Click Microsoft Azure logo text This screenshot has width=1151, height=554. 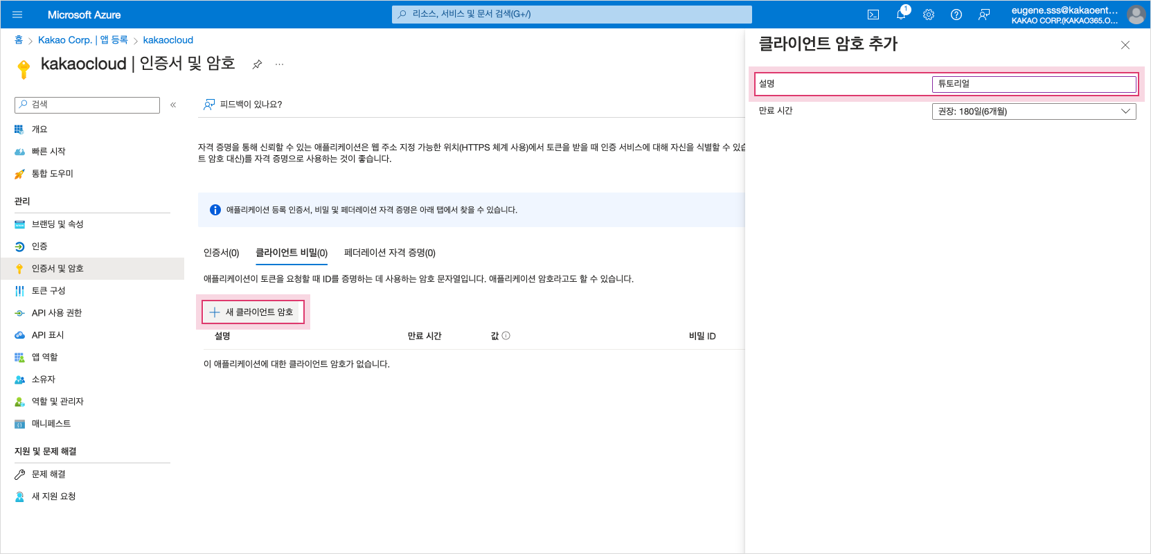[84, 15]
